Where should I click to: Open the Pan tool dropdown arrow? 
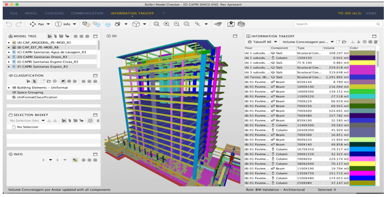[48, 24]
